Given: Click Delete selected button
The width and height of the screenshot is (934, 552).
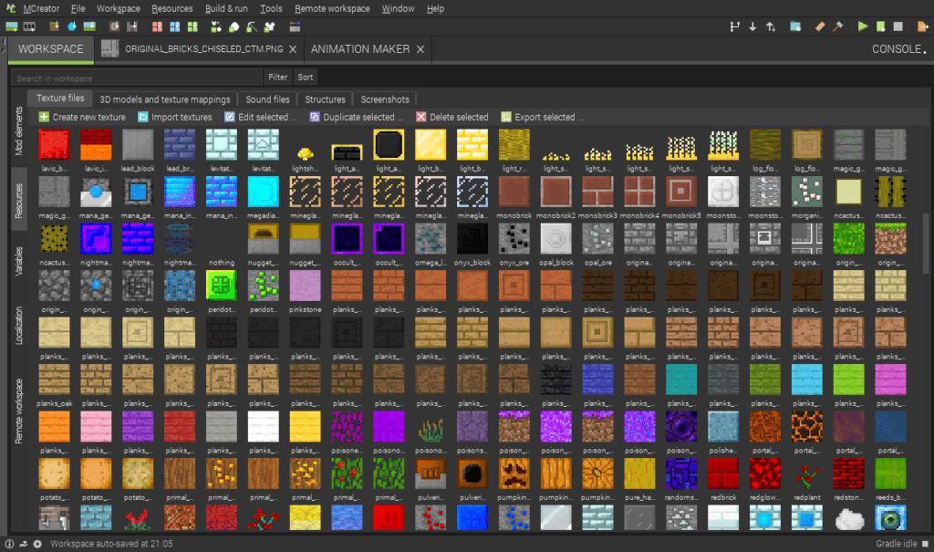Looking at the screenshot, I should pyautogui.click(x=452, y=117).
